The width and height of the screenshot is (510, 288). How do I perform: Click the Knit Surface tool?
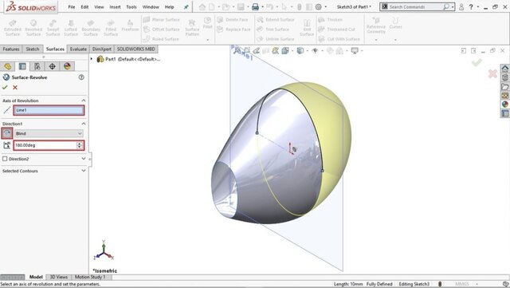point(307,28)
